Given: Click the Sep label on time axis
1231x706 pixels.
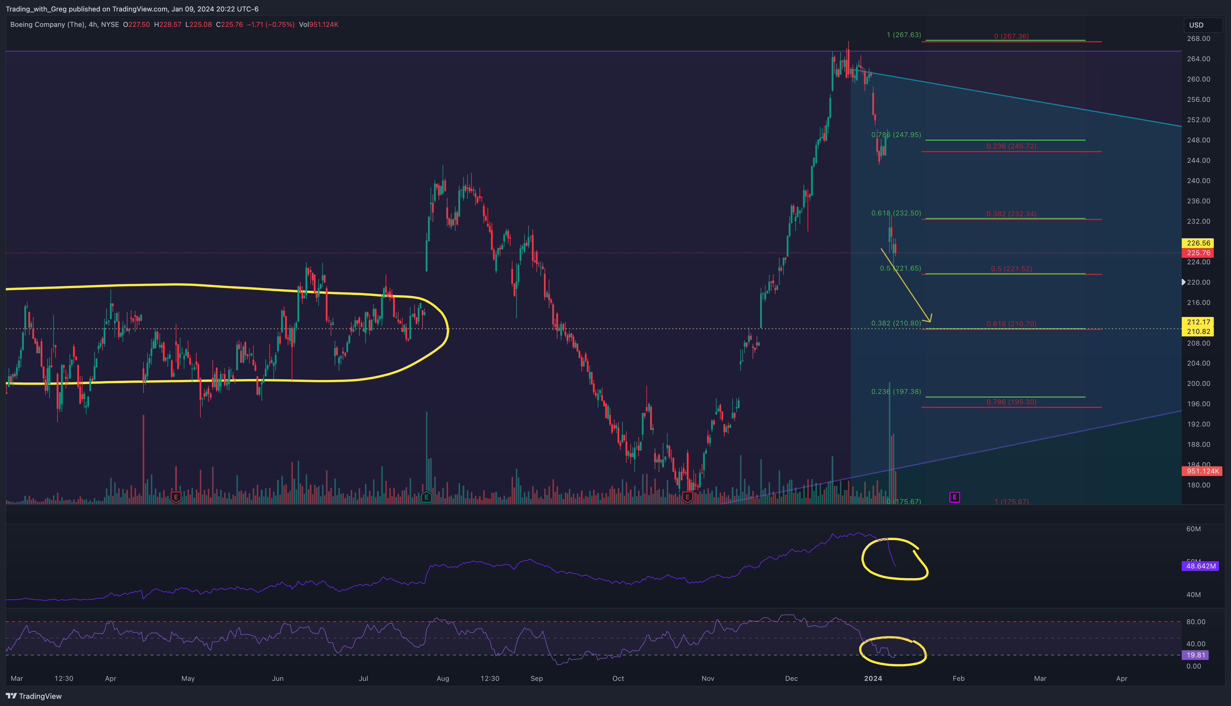Looking at the screenshot, I should tap(537, 678).
